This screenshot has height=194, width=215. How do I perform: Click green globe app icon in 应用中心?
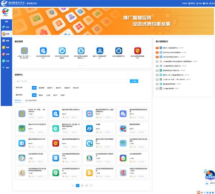coord(22,128)
